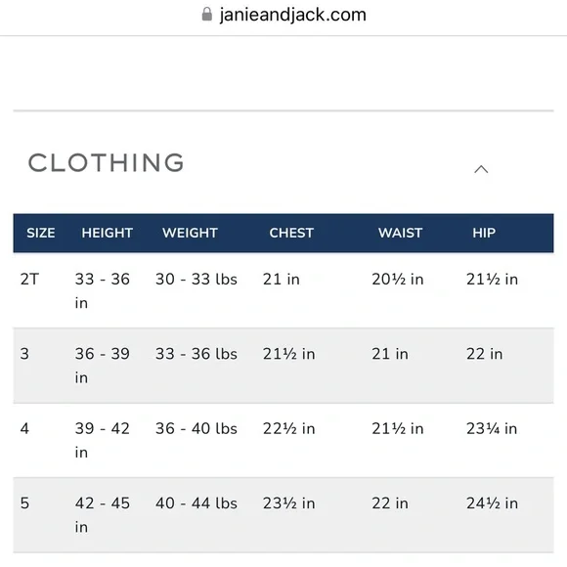
Task: Click the 36 - 39 in height cell
Action: [x=103, y=366]
